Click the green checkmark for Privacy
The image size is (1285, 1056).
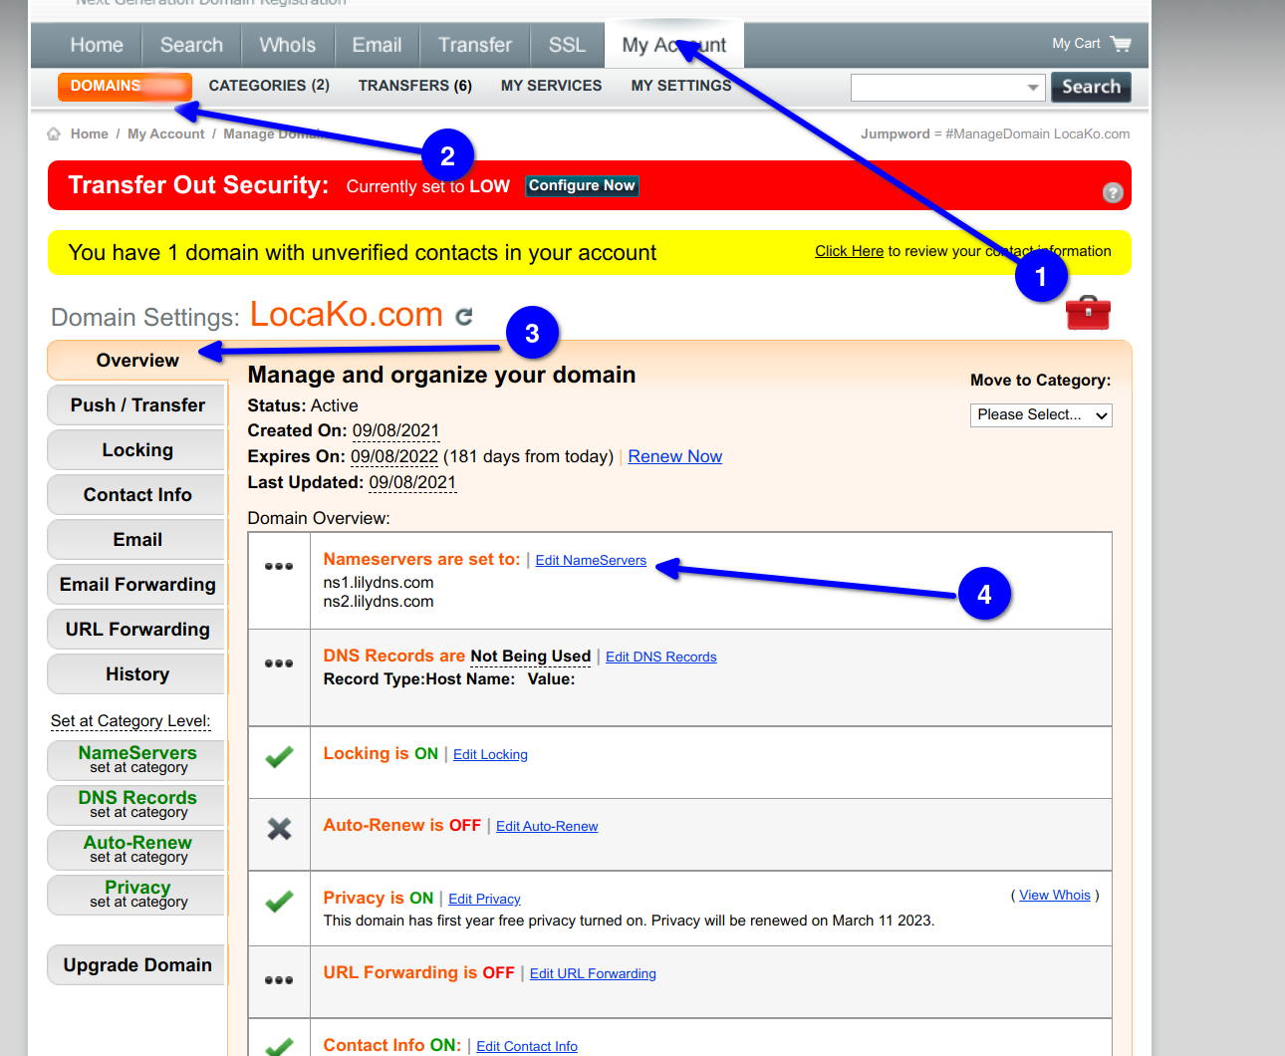coord(279,902)
